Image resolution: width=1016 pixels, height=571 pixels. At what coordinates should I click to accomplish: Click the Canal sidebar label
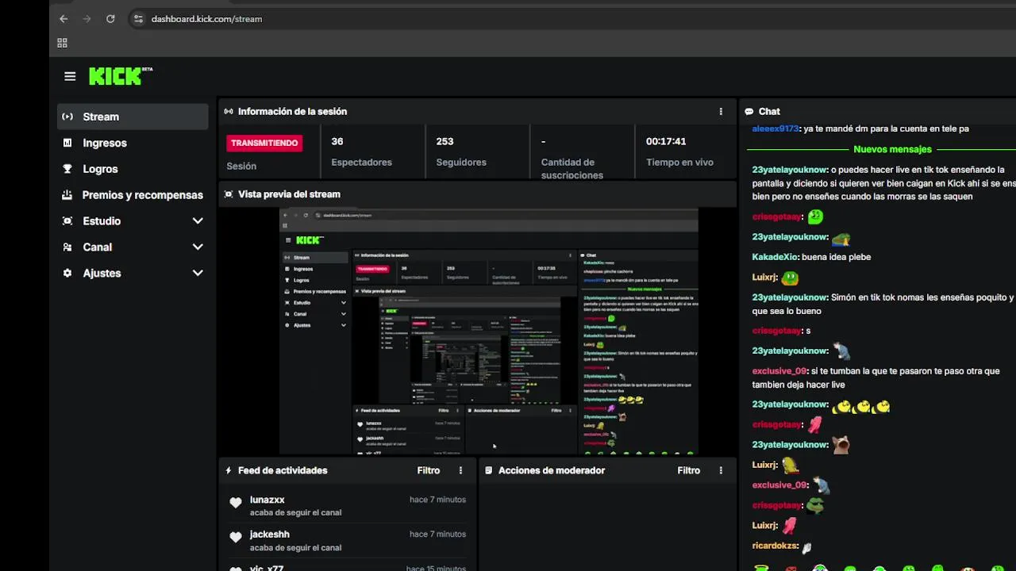[97, 247]
